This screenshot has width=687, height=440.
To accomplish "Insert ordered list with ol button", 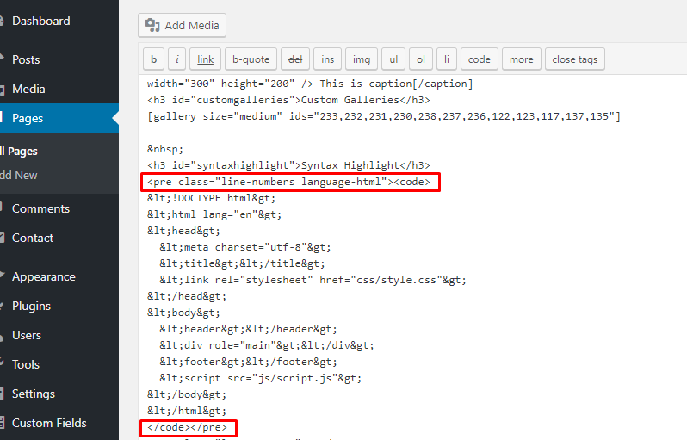I will click(421, 59).
